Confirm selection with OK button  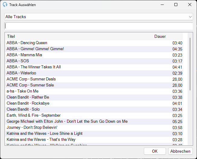155,151
